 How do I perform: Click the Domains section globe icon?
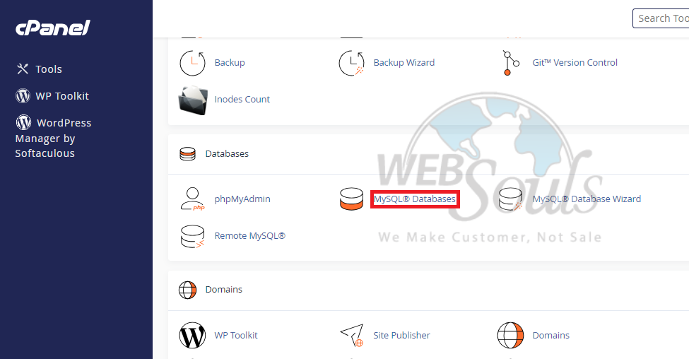coord(188,290)
